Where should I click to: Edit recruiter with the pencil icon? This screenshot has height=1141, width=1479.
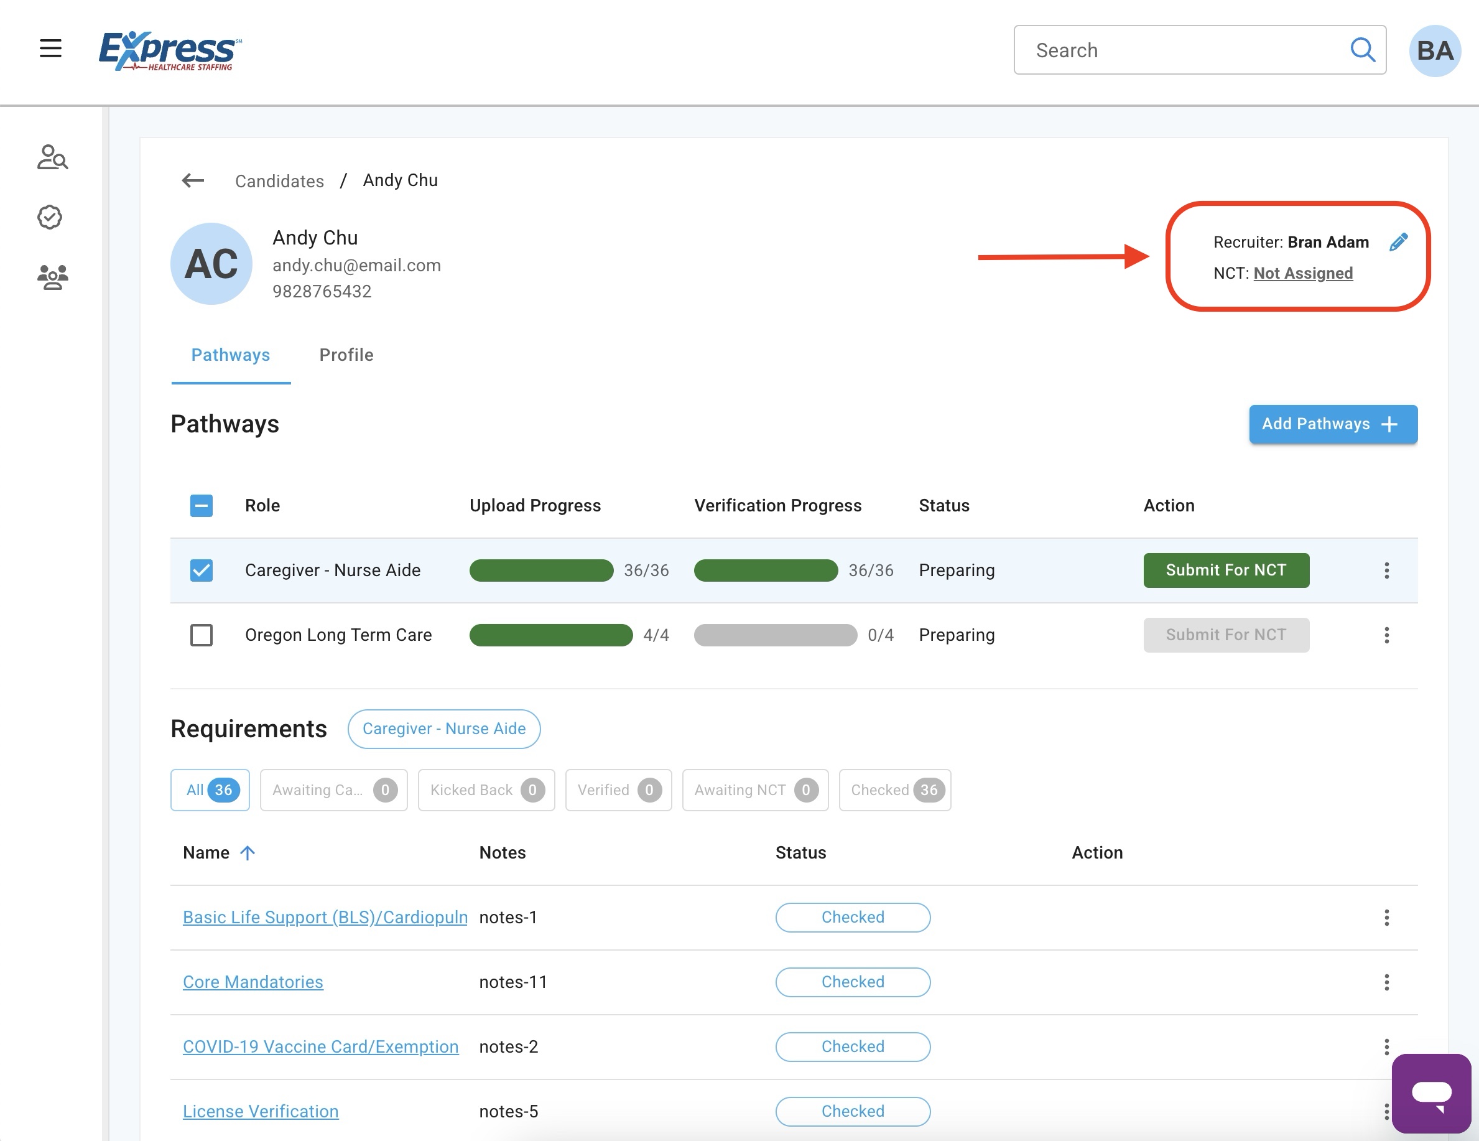pyautogui.click(x=1398, y=242)
